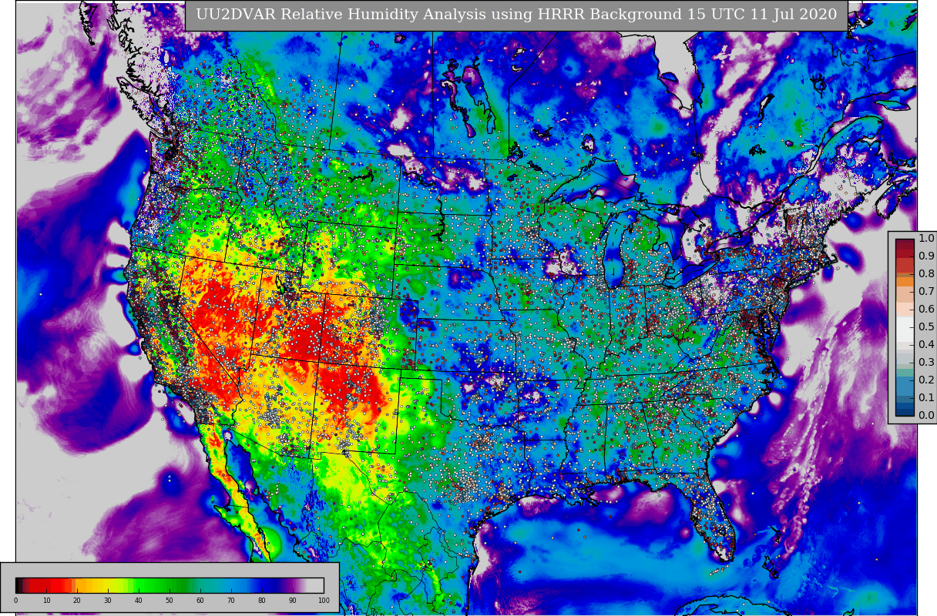The width and height of the screenshot is (937, 616).
Task: Click the 10 tick label on humidity colorbar
Action: [x=46, y=600]
